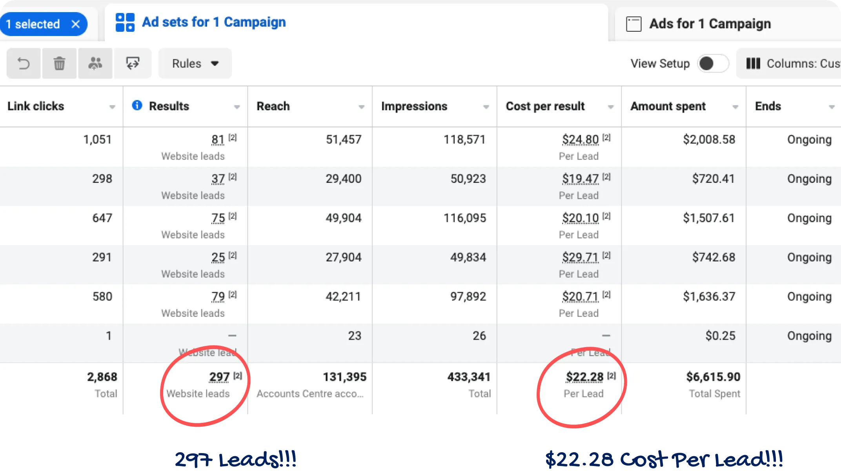Click the total 297 results link
The width and height of the screenshot is (841, 475).
(x=219, y=377)
